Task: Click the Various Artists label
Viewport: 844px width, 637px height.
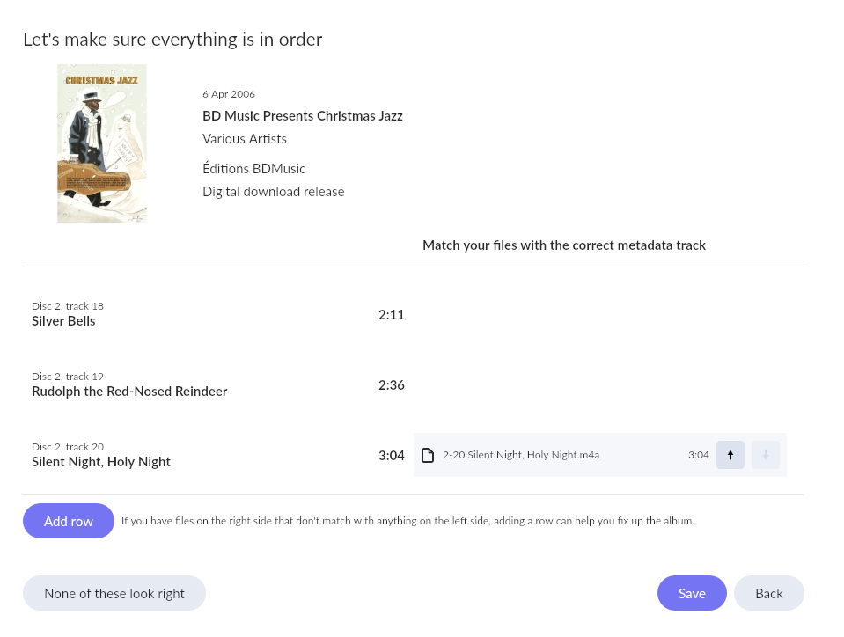Action: click(245, 138)
